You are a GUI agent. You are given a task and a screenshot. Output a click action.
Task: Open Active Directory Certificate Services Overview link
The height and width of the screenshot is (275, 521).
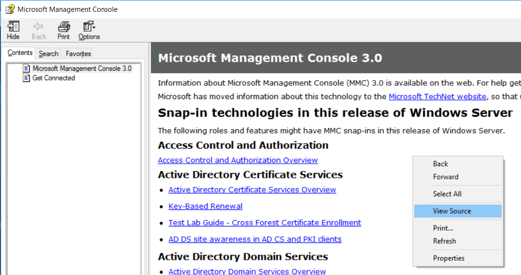click(252, 190)
